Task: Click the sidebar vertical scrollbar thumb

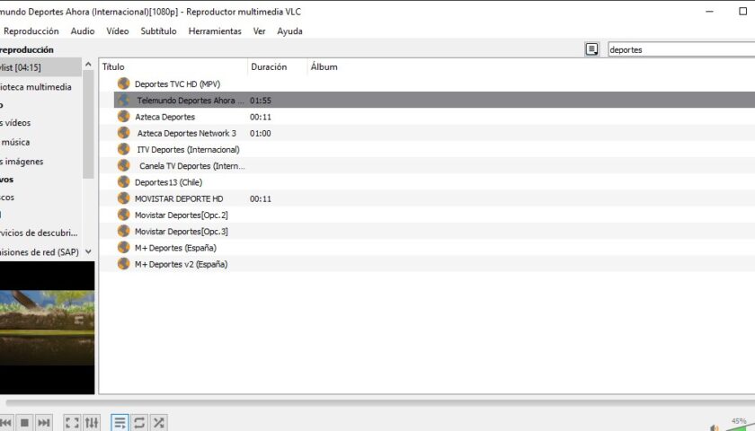Action: click(x=88, y=124)
